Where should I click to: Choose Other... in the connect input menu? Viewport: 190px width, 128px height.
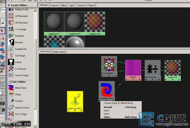click(x=121, y=117)
